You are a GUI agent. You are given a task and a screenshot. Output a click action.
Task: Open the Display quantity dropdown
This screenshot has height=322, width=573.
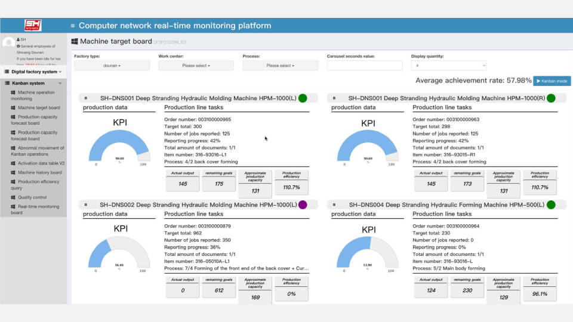(449, 66)
